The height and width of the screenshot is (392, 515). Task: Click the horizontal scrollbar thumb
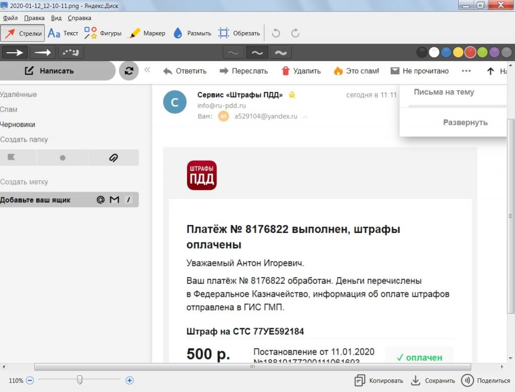pos(252,367)
